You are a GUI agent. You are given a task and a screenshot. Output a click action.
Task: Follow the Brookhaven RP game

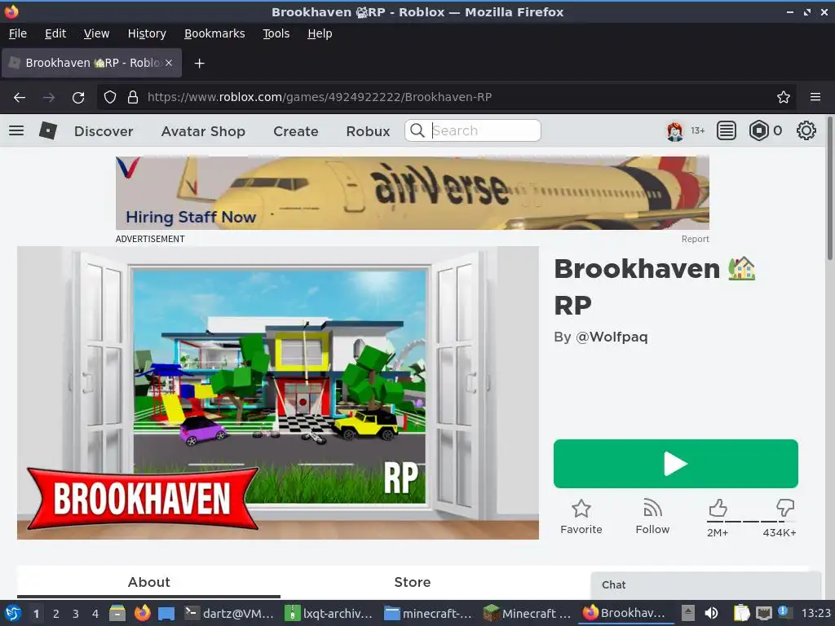point(652,517)
